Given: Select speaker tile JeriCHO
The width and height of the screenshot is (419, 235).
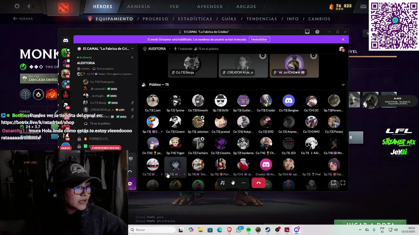Looking at the screenshot, I should 294,66.
